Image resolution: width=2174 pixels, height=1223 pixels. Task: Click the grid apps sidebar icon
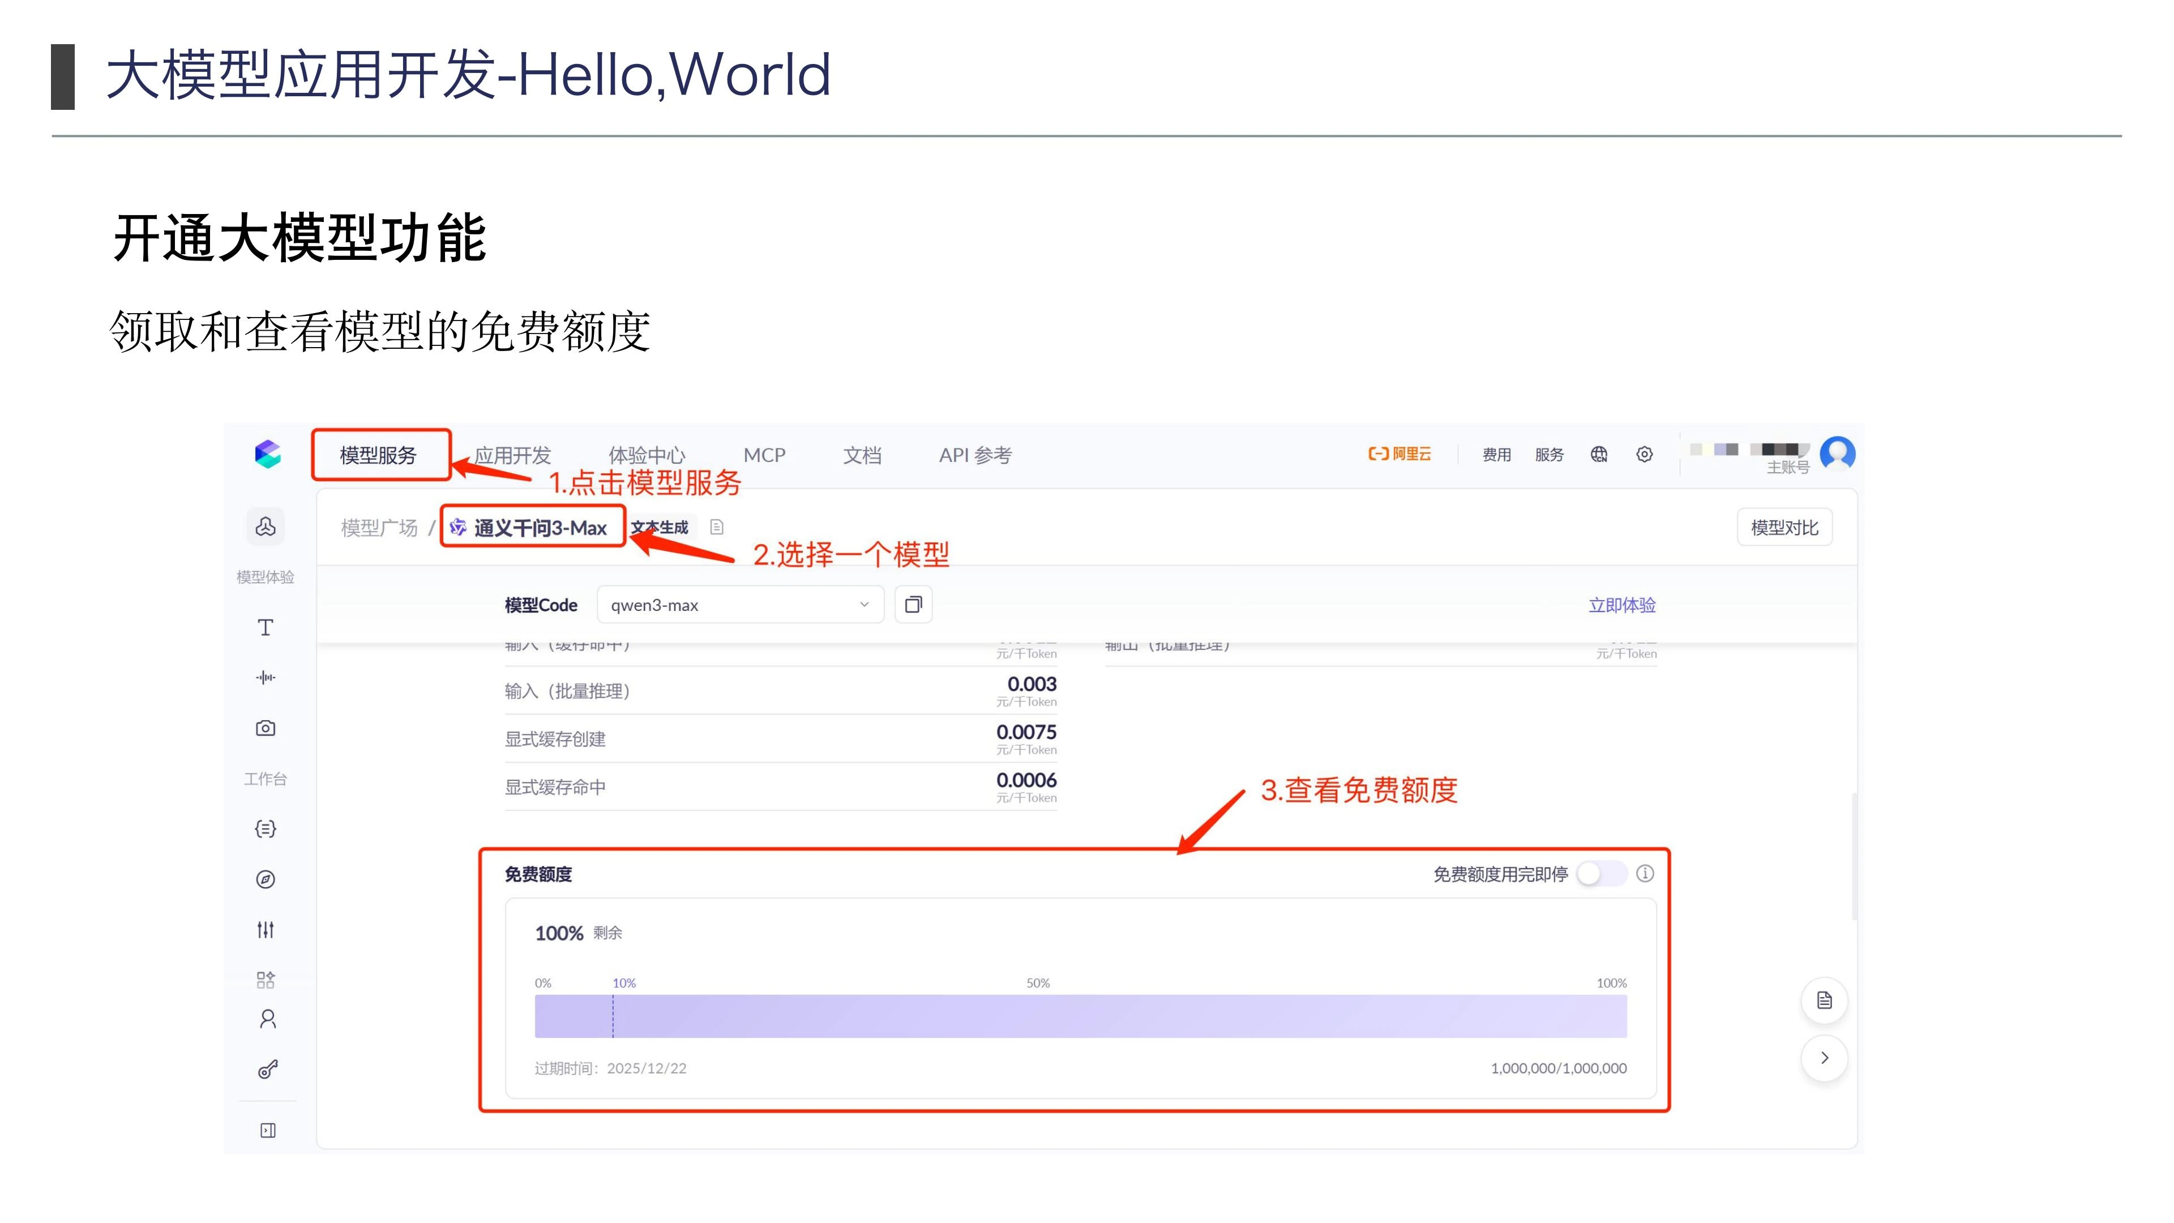(x=266, y=979)
